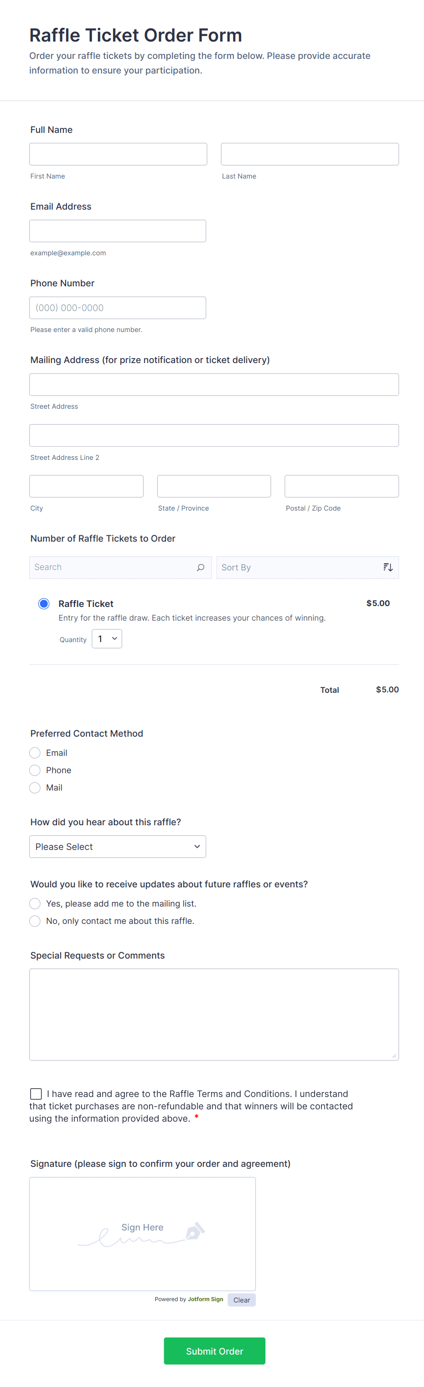This screenshot has height=1387, width=424.
Task: Expand the 'How did you hear' dropdown
Action: [118, 846]
